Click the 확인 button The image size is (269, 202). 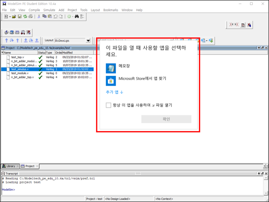coord(166,119)
